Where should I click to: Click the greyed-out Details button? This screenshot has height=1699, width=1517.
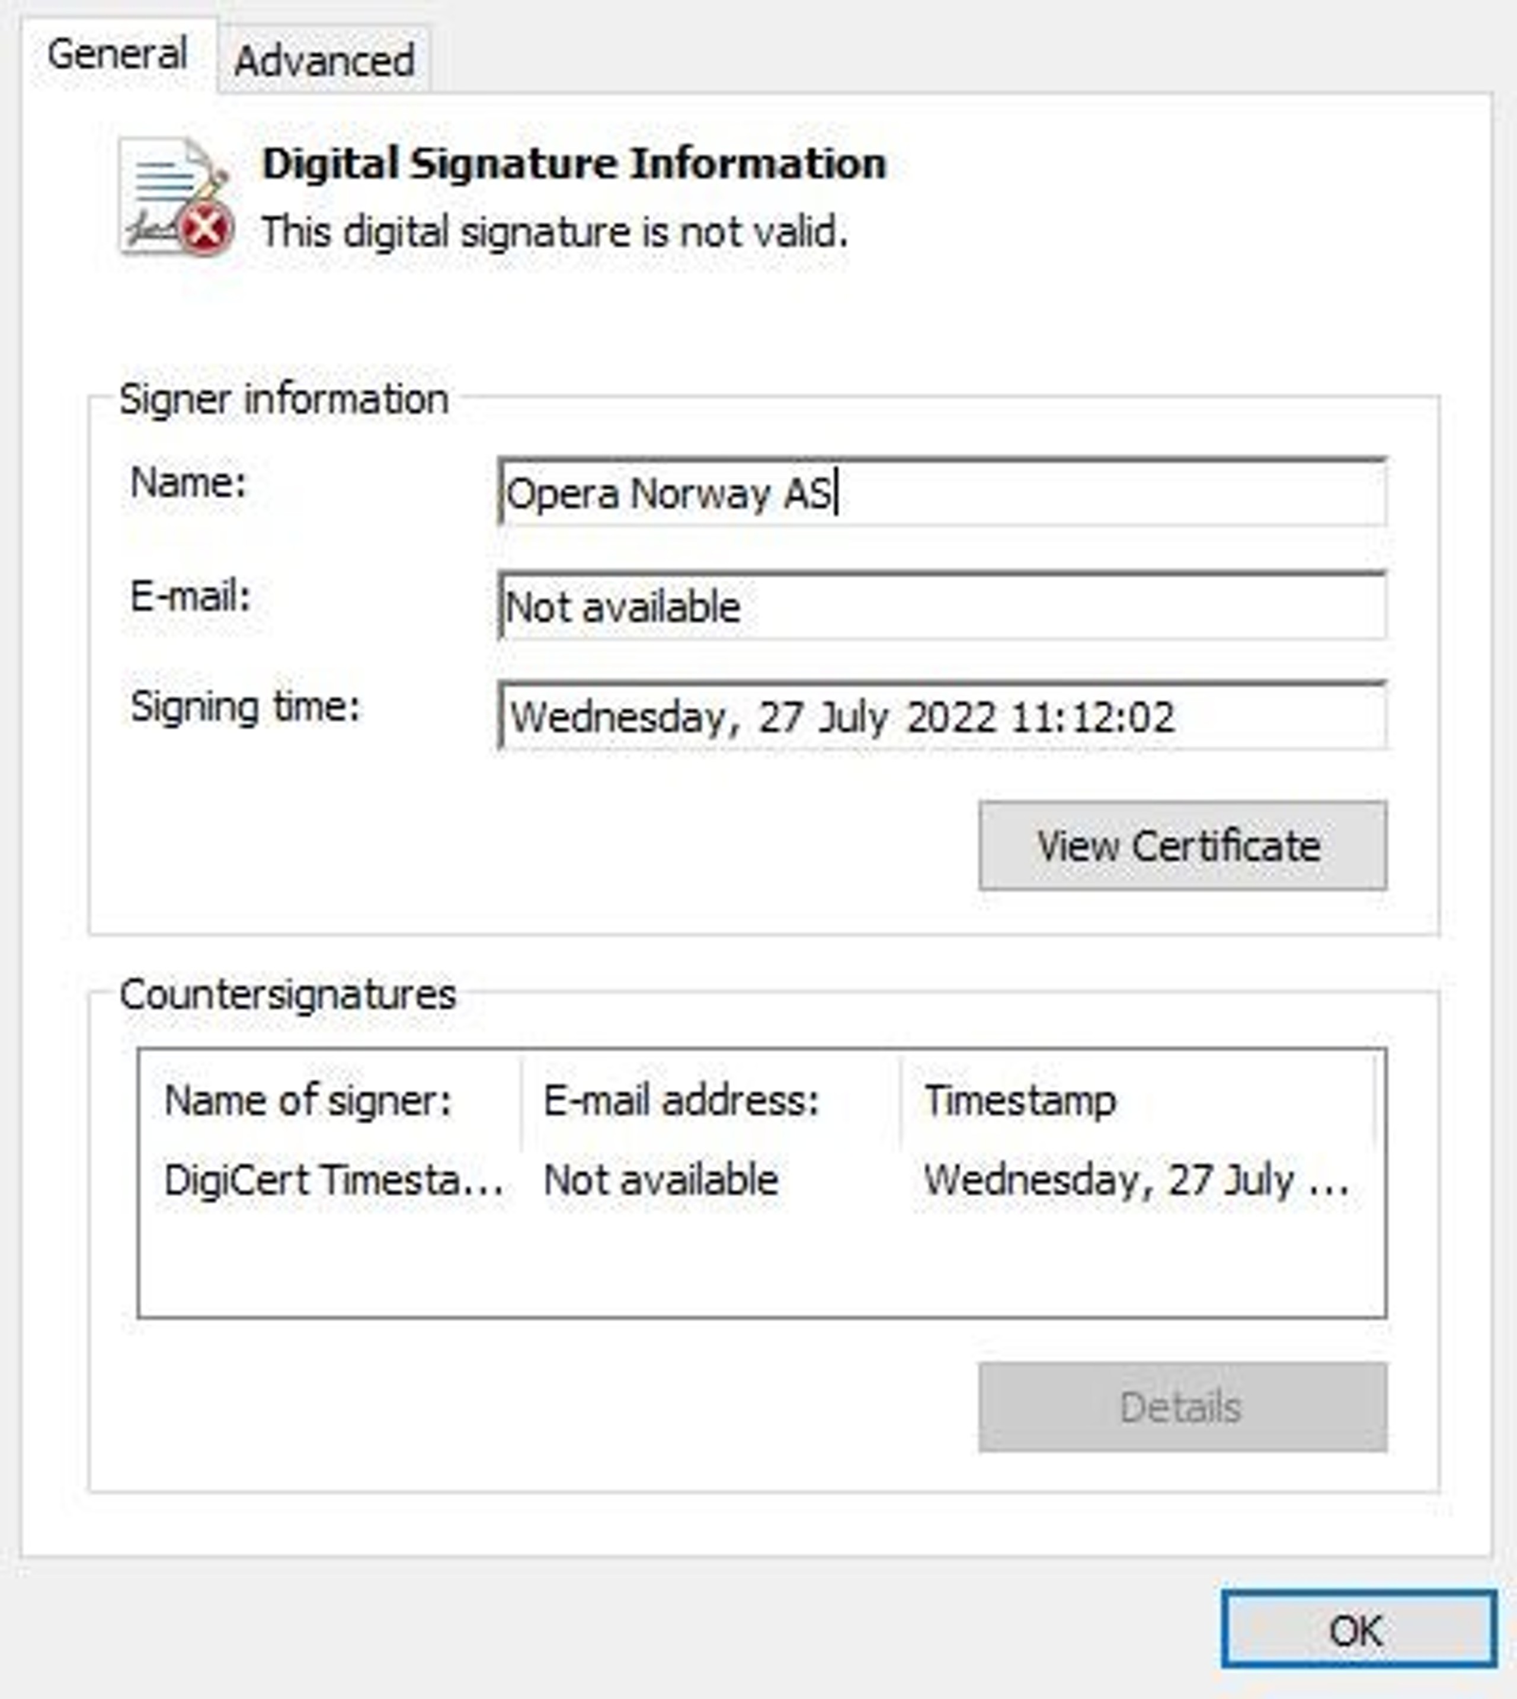point(1183,1406)
